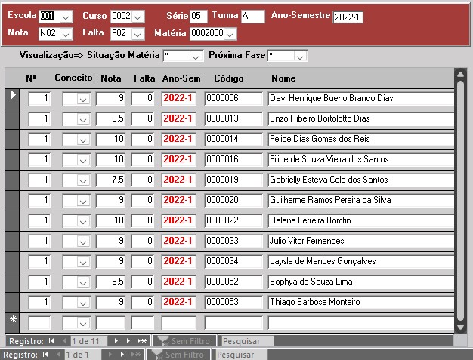Viewport: 473px width, 360px height.
Task: Select the new record row selector asterisk
Action: [x=12, y=323]
